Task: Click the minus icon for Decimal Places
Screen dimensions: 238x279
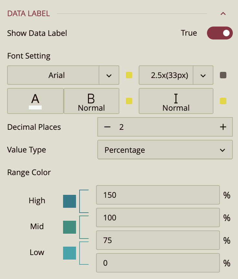Action: click(x=107, y=127)
